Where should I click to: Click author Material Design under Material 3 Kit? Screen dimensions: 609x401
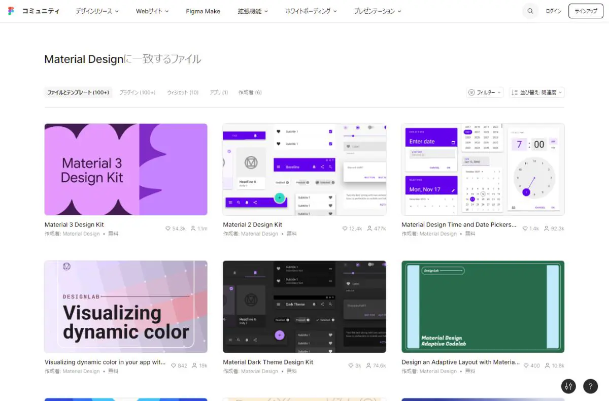[x=81, y=234]
